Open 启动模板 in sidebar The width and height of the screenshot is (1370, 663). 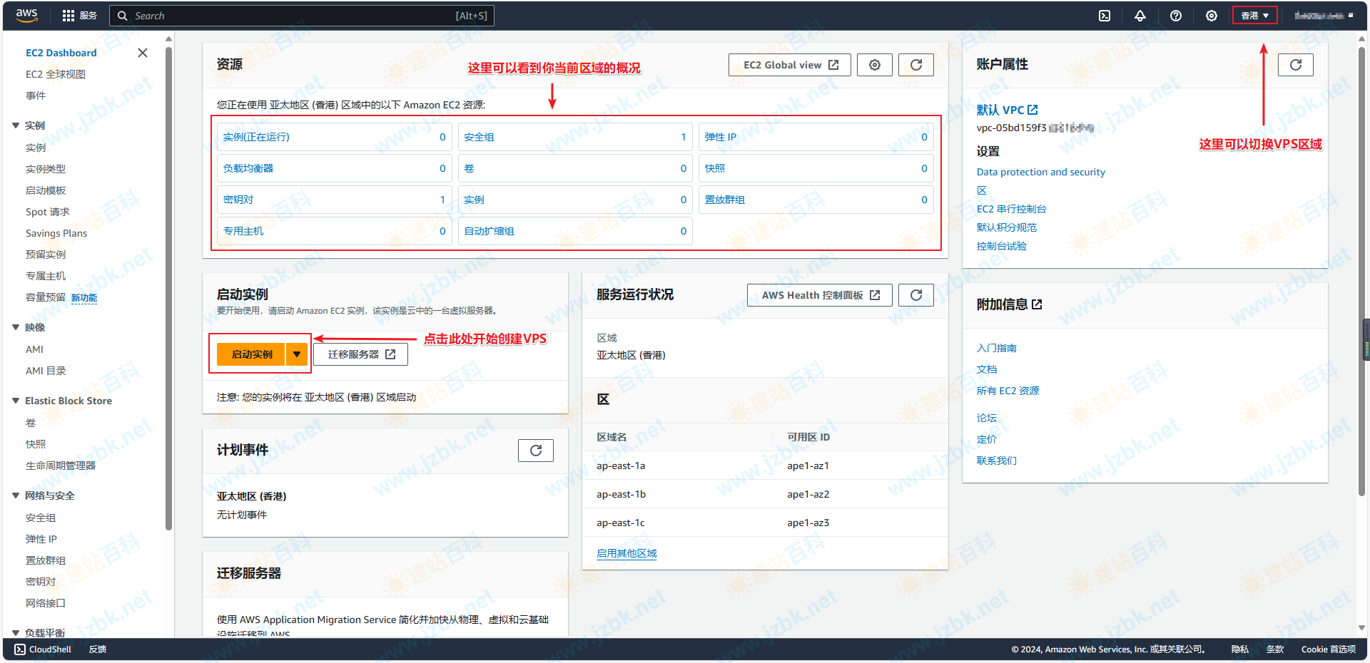point(46,190)
